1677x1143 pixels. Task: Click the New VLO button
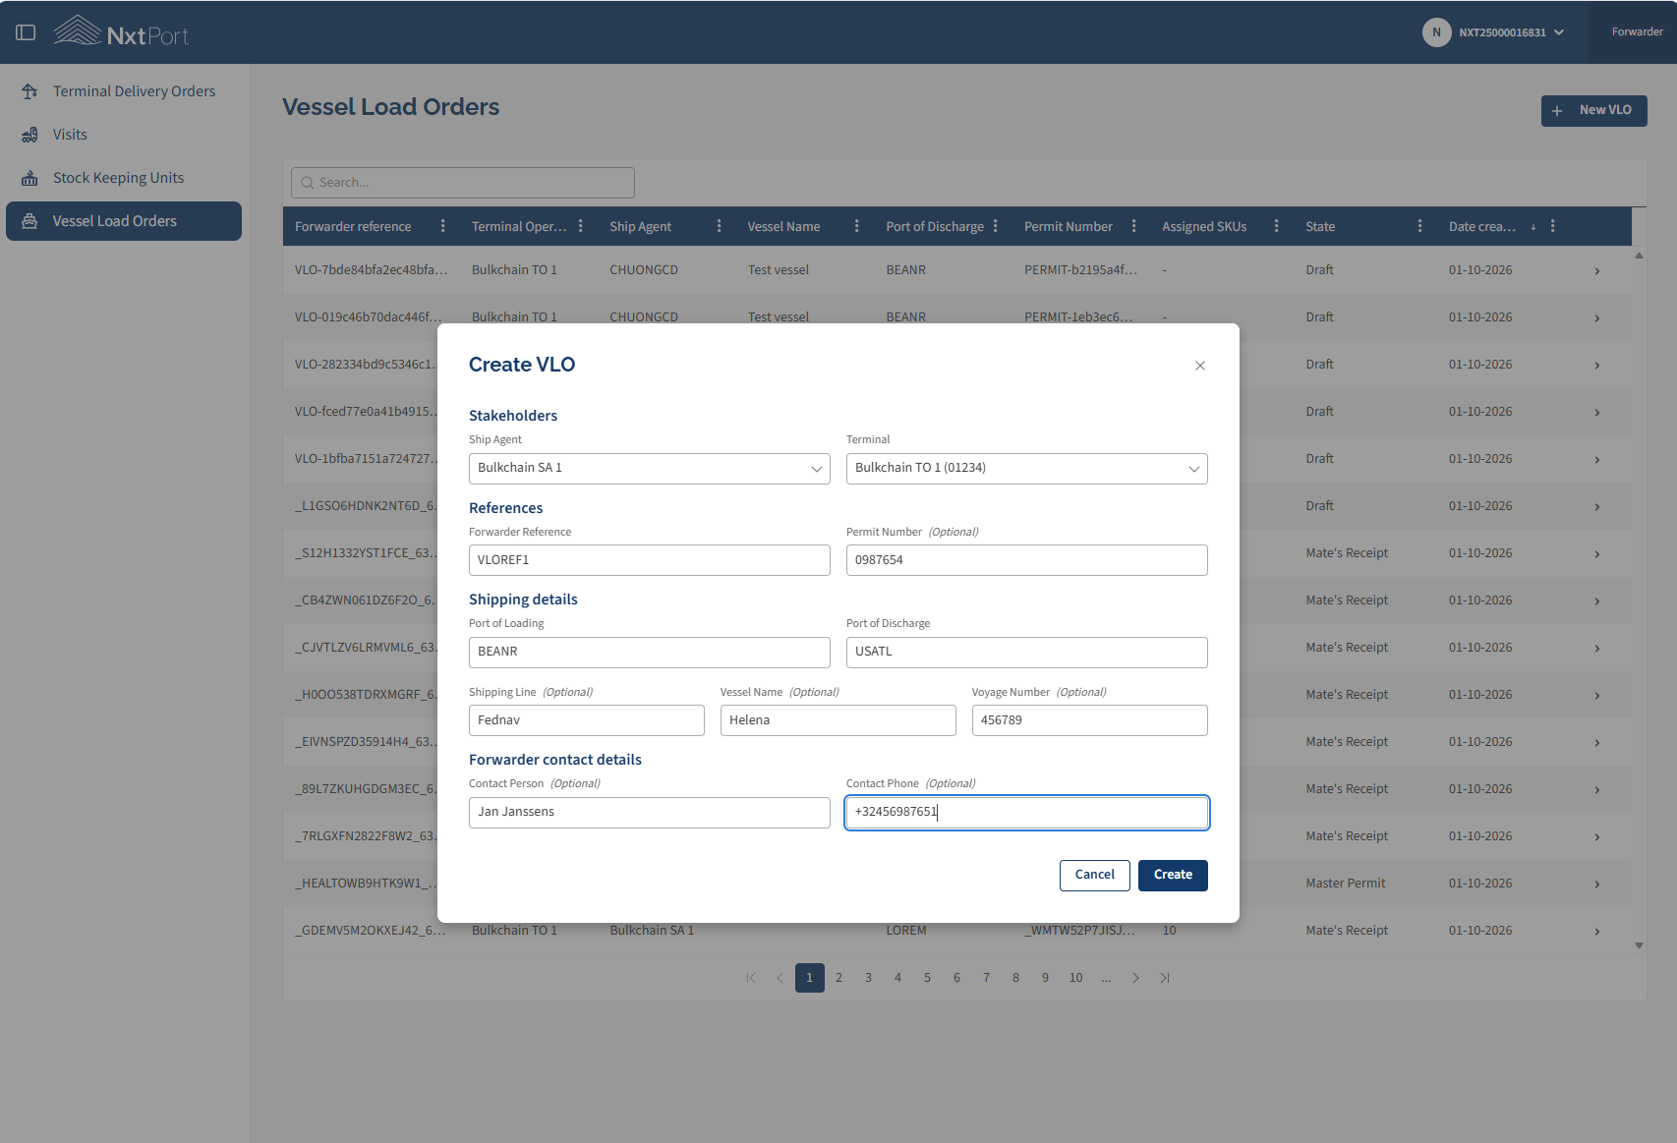point(1593,110)
